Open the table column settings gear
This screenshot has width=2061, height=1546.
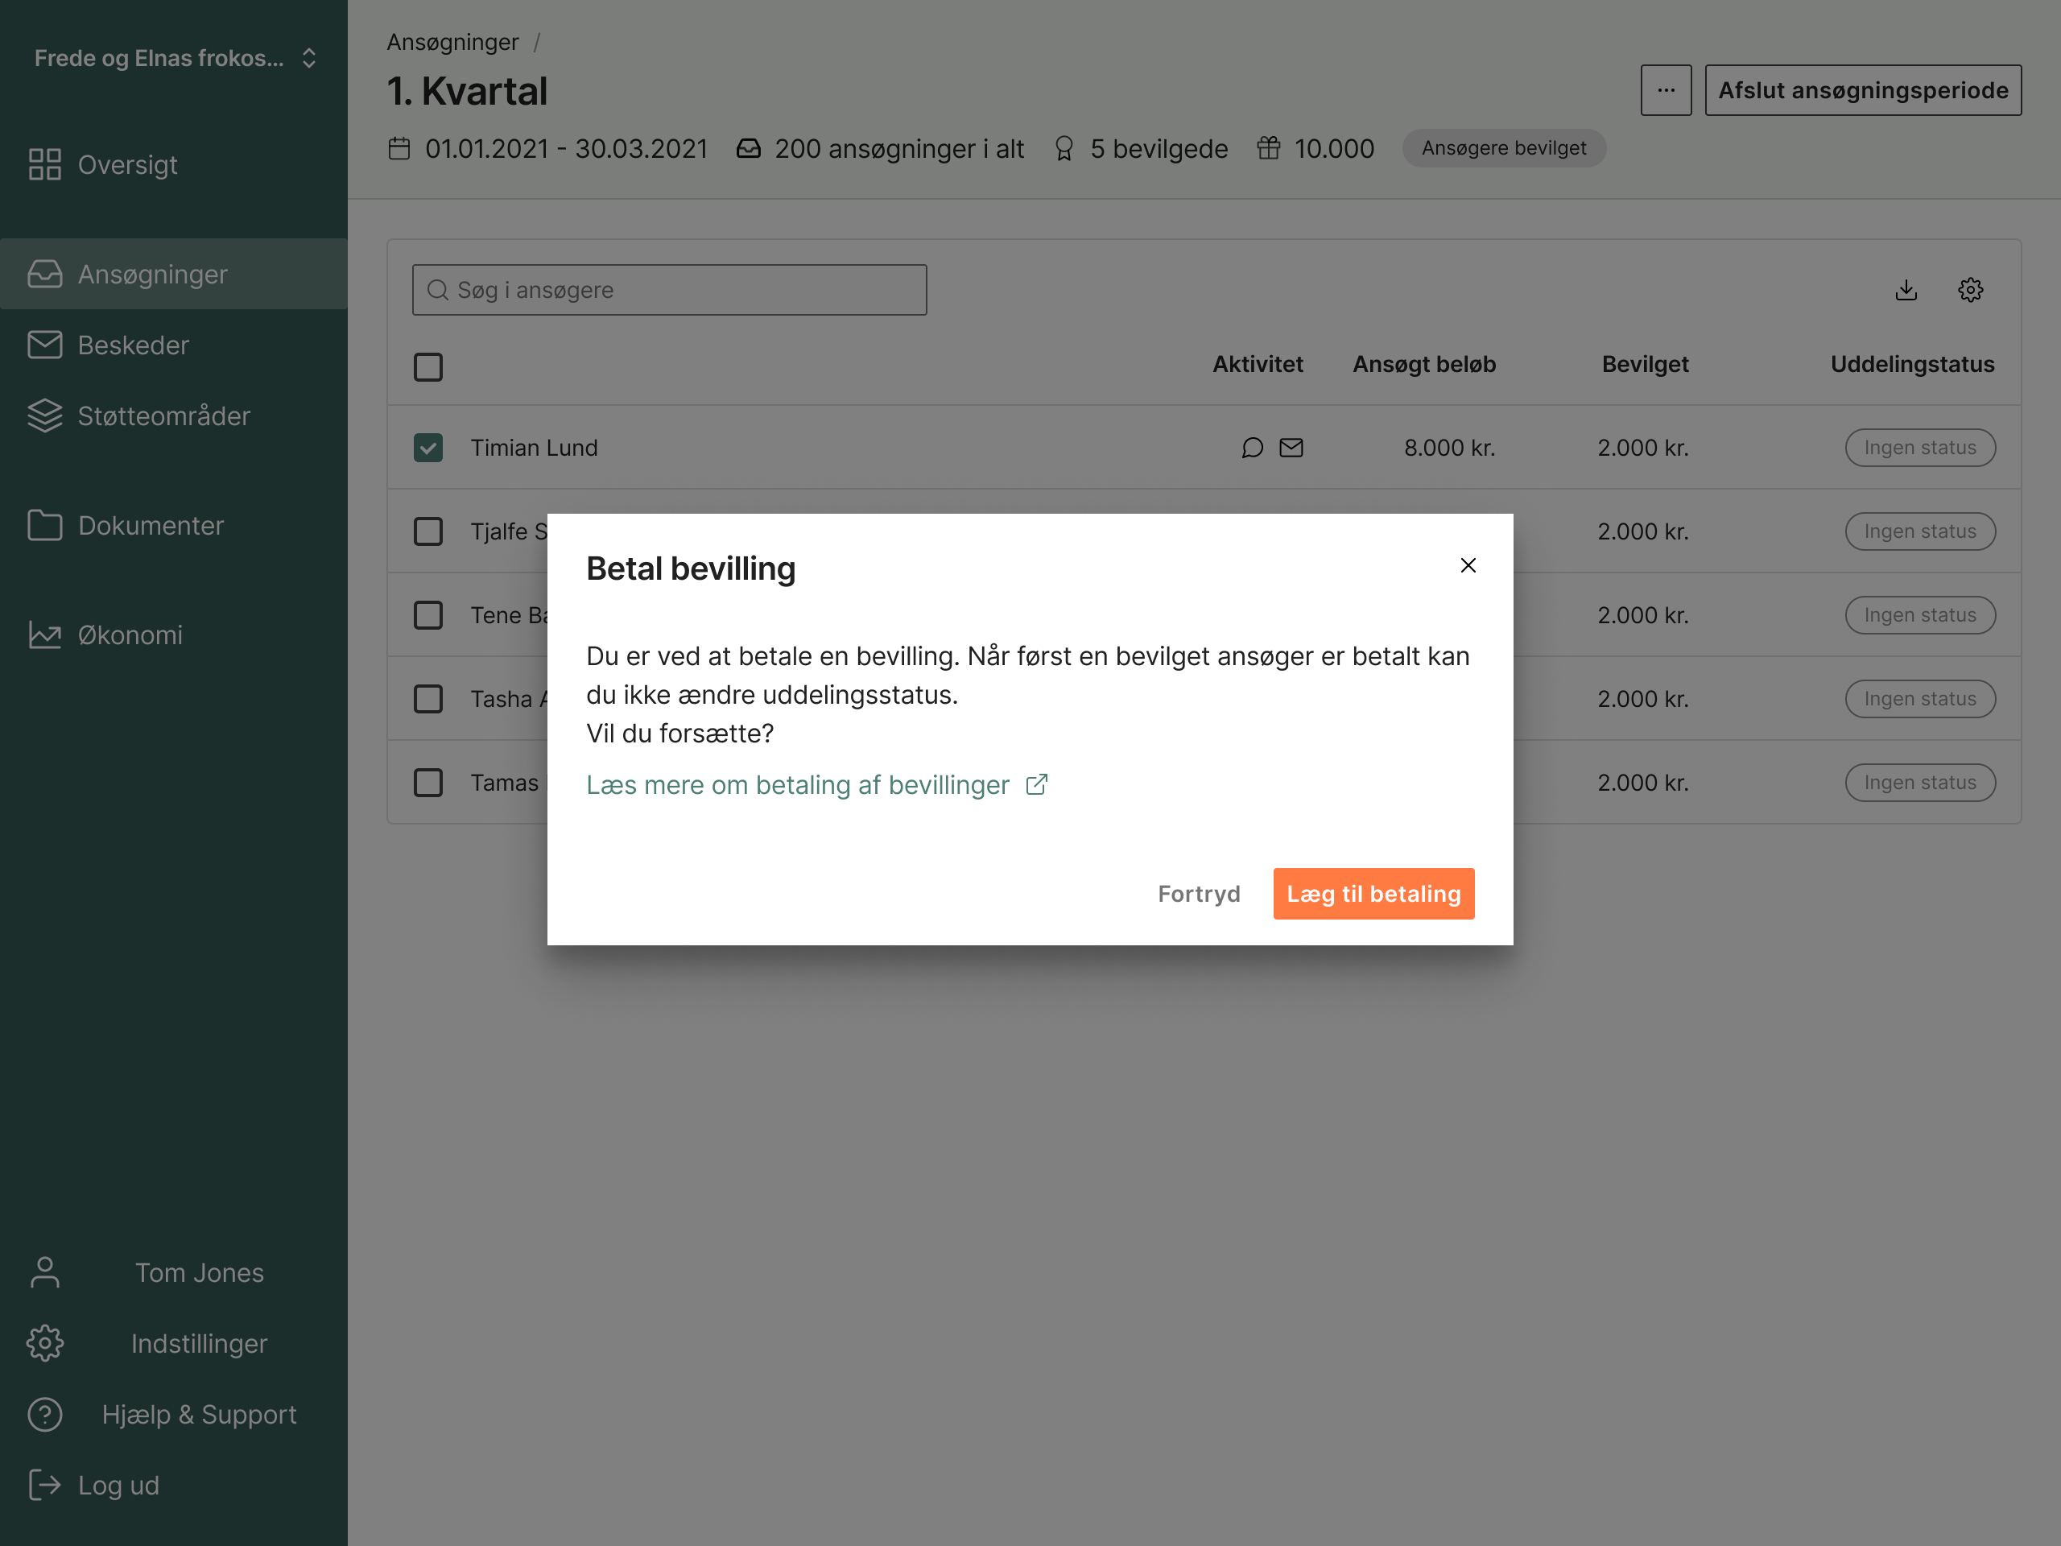[x=1971, y=290]
